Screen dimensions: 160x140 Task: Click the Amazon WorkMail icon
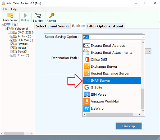(x=87, y=101)
